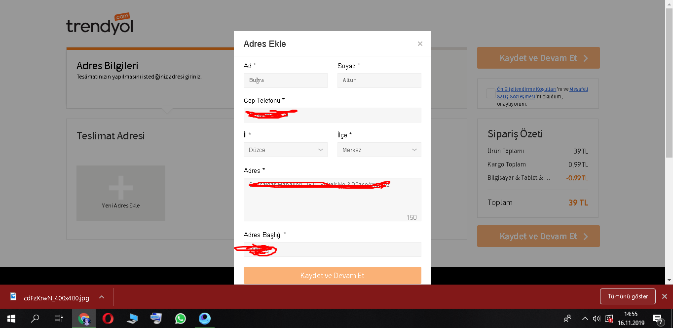Open Task View from taskbar
This screenshot has height=328, width=673.
(x=59, y=319)
